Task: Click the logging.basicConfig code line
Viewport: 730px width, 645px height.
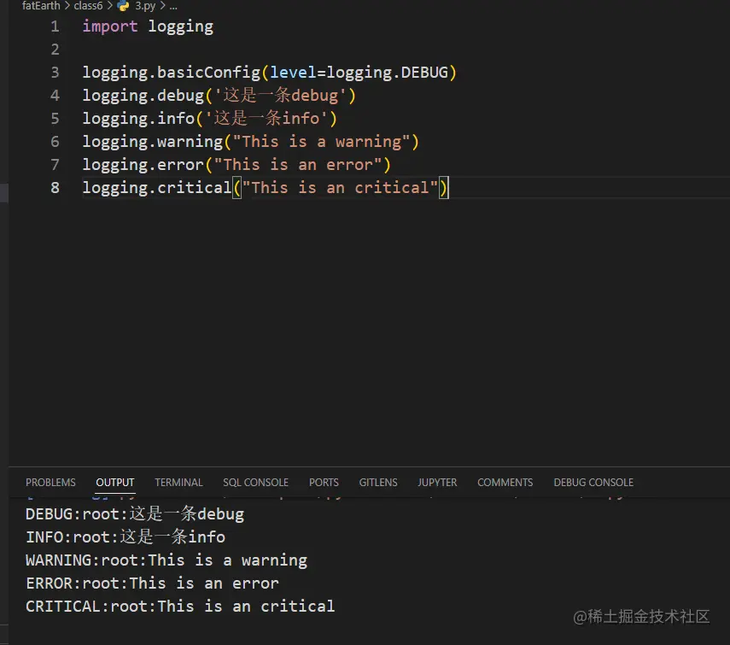Action: click(269, 73)
